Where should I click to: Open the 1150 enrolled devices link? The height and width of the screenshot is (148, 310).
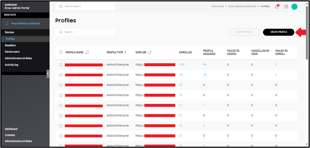[182, 64]
